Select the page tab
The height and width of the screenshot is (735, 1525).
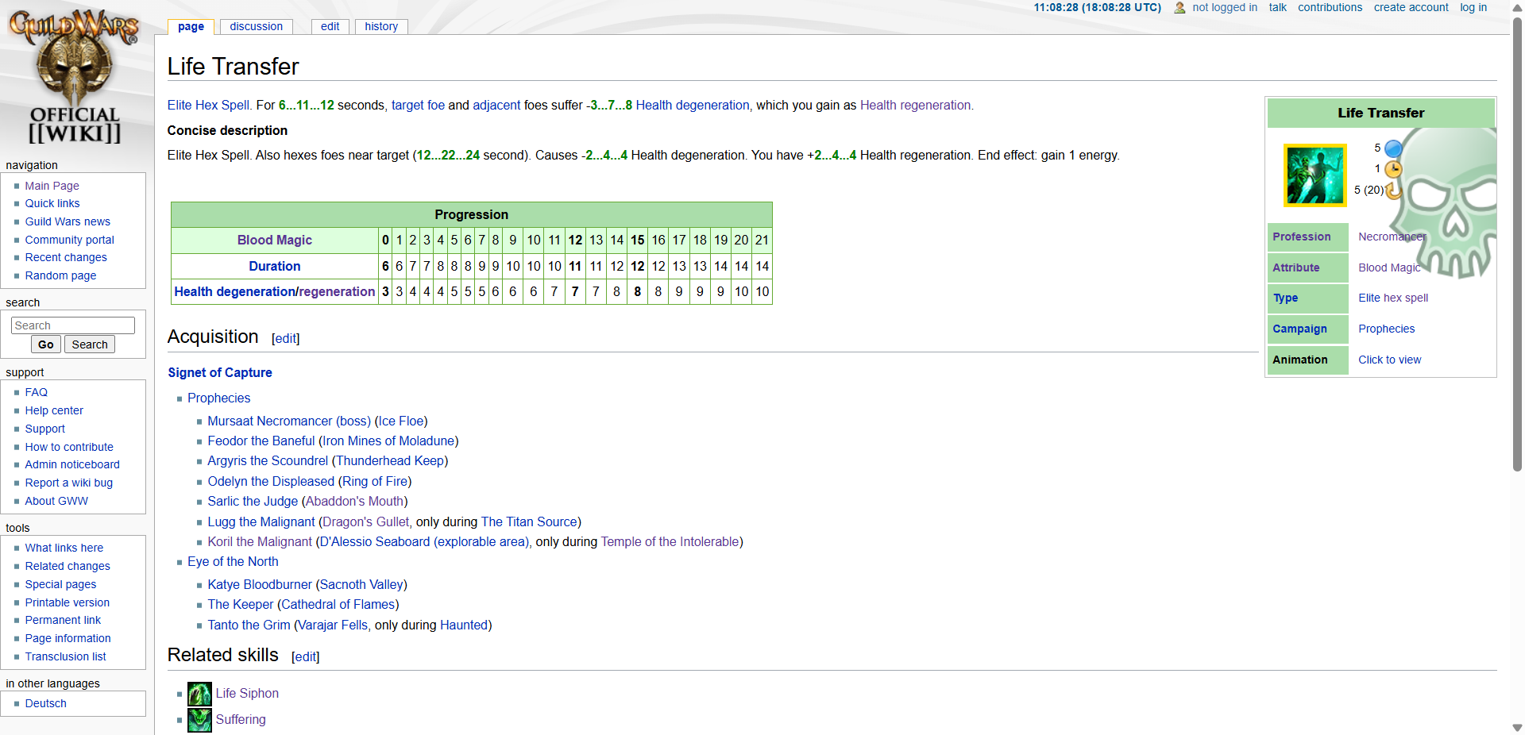tap(191, 26)
